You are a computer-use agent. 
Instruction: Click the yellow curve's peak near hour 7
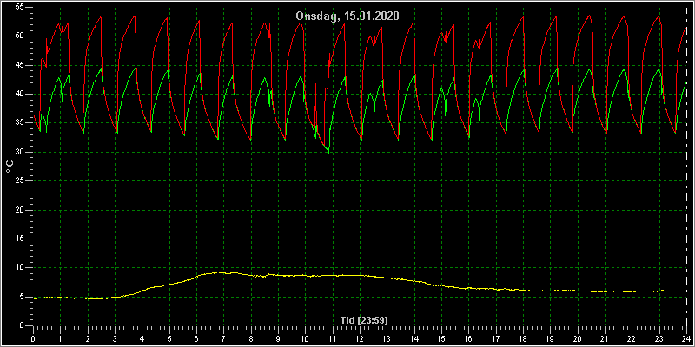[x=221, y=272]
